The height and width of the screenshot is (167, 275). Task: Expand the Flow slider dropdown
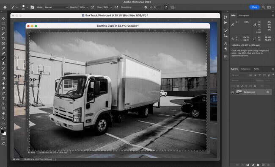[x=111, y=7]
